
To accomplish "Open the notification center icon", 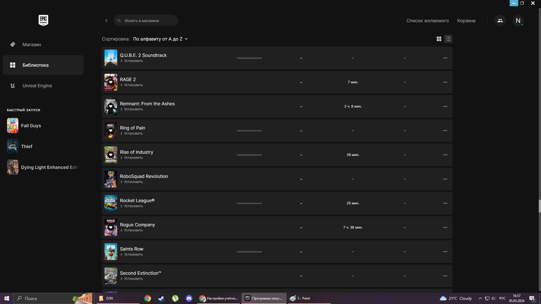I will click(532, 298).
